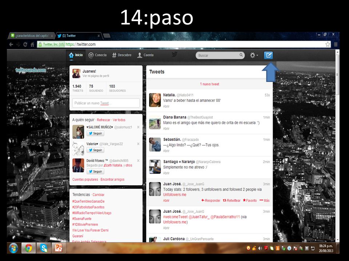349x261 pixels.
Task: Click Ver todos suggestions link
Action: pyautogui.click(x=119, y=120)
